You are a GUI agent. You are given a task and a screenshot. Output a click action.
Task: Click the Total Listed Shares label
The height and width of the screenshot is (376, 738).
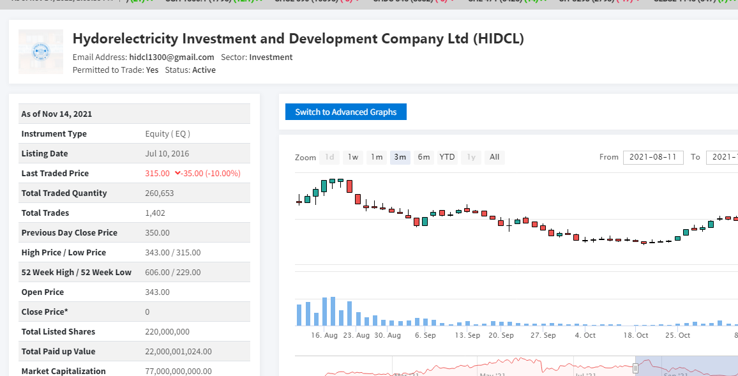pyautogui.click(x=58, y=331)
